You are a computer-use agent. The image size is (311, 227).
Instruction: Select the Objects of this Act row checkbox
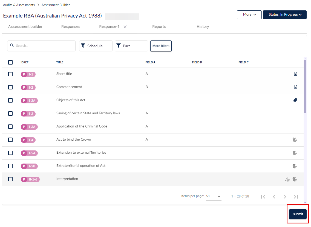[x=10, y=100]
